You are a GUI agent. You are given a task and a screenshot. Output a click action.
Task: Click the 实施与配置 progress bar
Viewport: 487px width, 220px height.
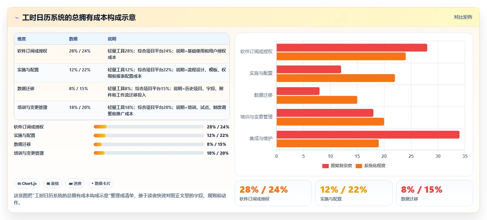tap(149, 136)
